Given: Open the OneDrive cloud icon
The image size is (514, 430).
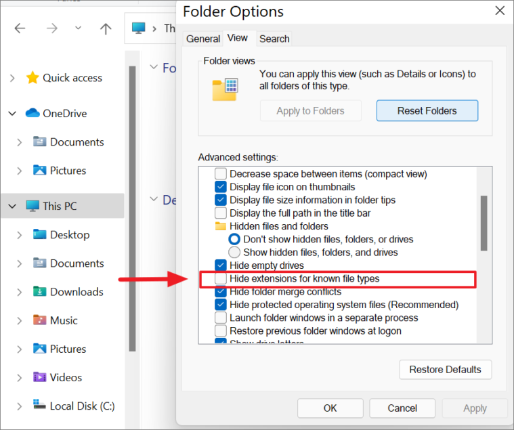Looking at the screenshot, I should pos(33,113).
